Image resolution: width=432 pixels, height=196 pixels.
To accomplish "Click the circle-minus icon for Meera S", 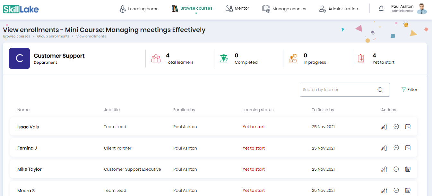I will pos(396,190).
